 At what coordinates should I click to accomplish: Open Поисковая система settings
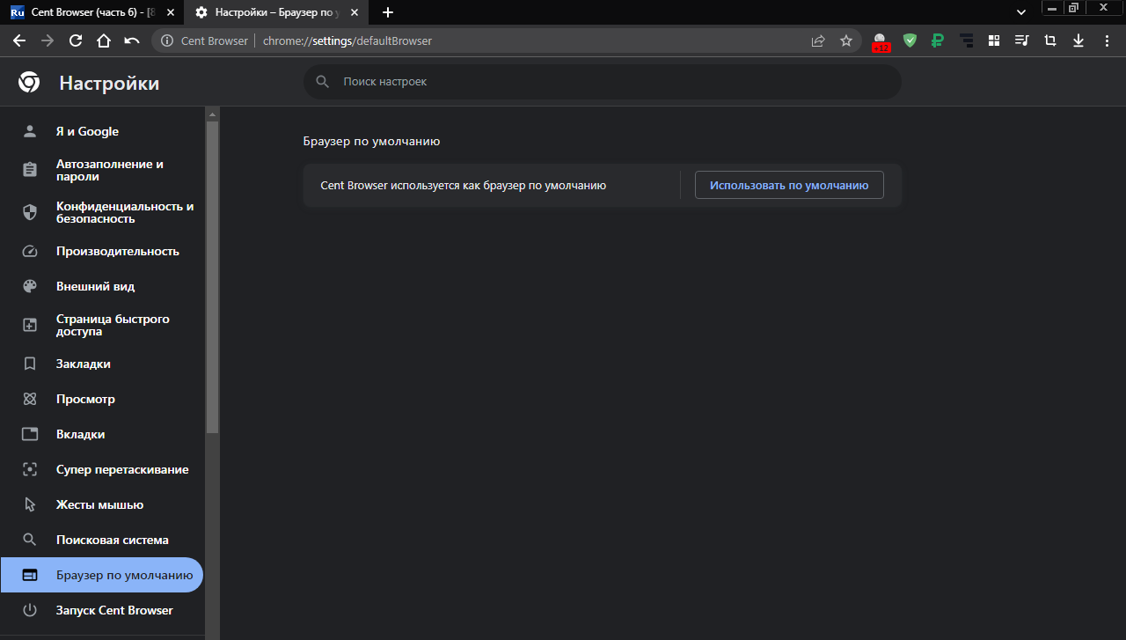click(x=102, y=540)
